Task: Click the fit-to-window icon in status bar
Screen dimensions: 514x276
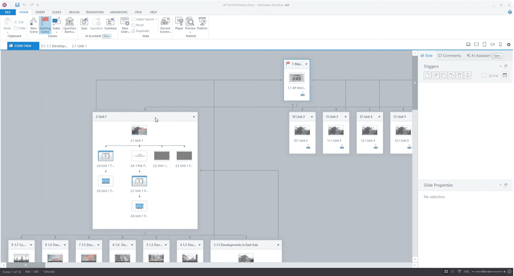Action: (509, 271)
